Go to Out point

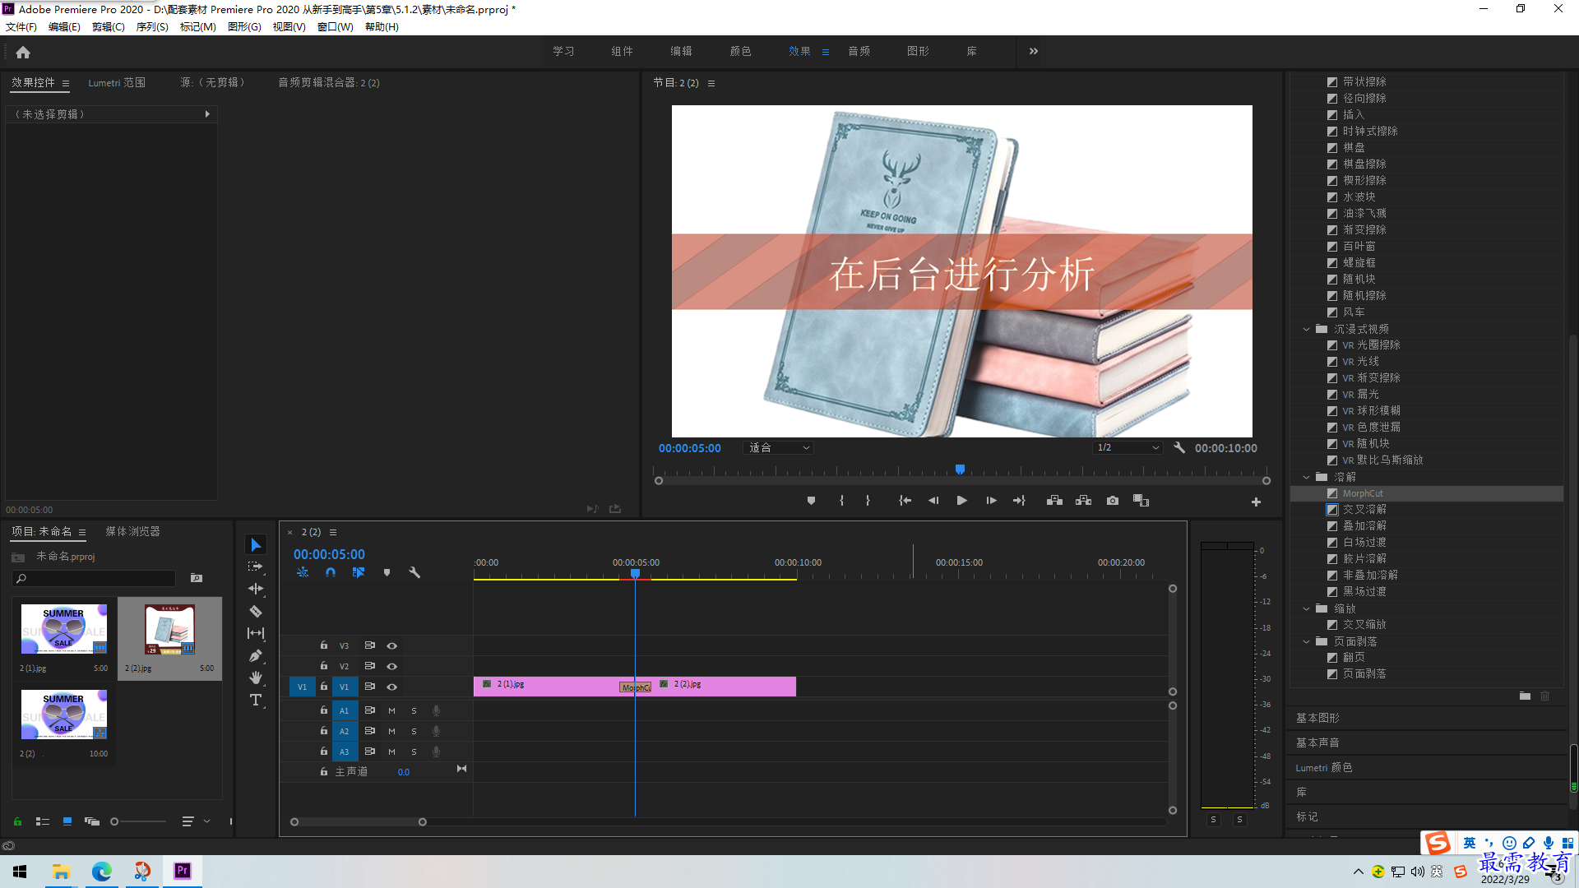tap(1019, 501)
